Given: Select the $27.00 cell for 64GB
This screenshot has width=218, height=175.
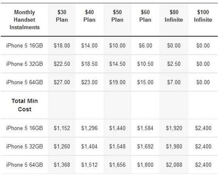Looking at the screenshot, I should (x=62, y=82).
